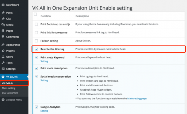The width and height of the screenshot is (187, 114).
Task: Click the Tools wrench icon
Action: (3, 63)
